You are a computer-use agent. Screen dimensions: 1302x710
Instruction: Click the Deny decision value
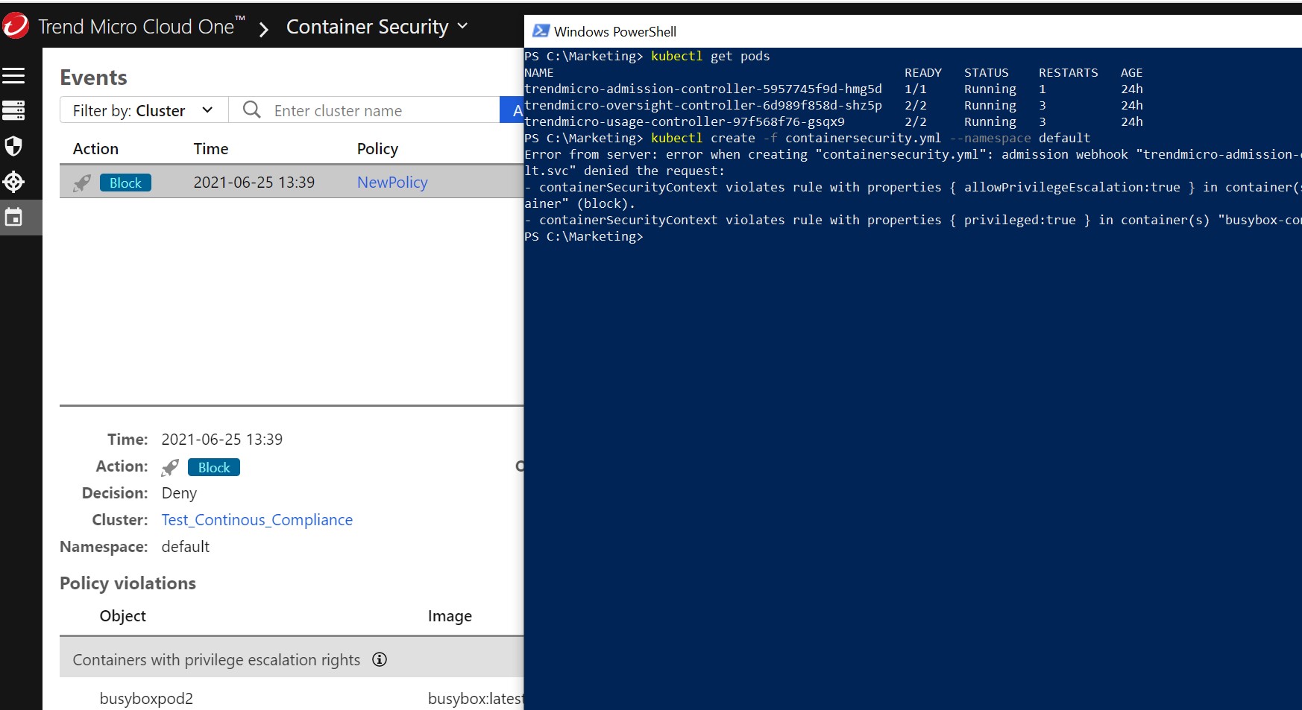click(179, 493)
